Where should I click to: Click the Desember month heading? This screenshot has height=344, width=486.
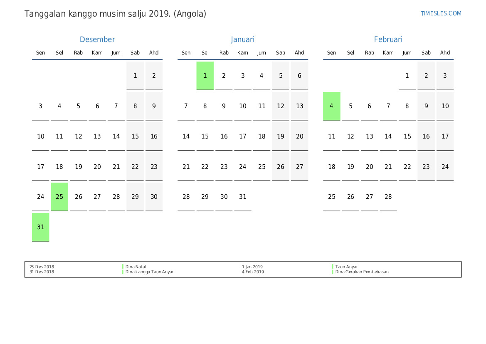tap(97, 40)
